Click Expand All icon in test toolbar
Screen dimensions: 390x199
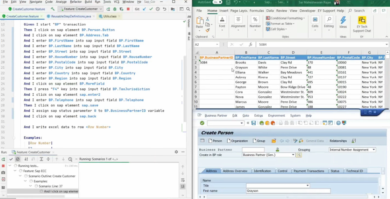click(41, 159)
